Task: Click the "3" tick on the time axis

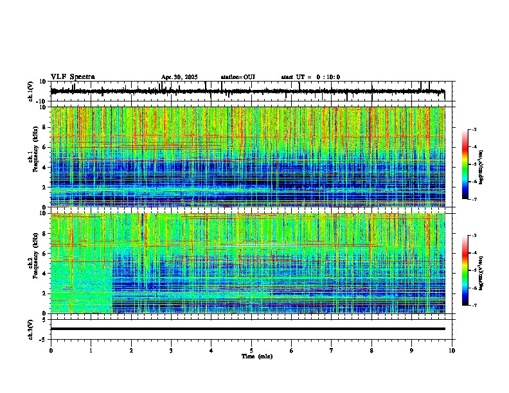Action: click(171, 351)
